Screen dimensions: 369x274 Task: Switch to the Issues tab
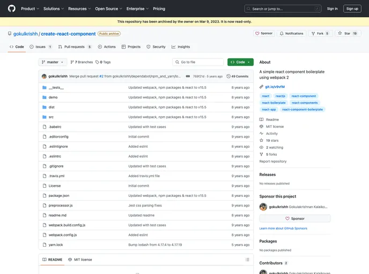coord(41,47)
